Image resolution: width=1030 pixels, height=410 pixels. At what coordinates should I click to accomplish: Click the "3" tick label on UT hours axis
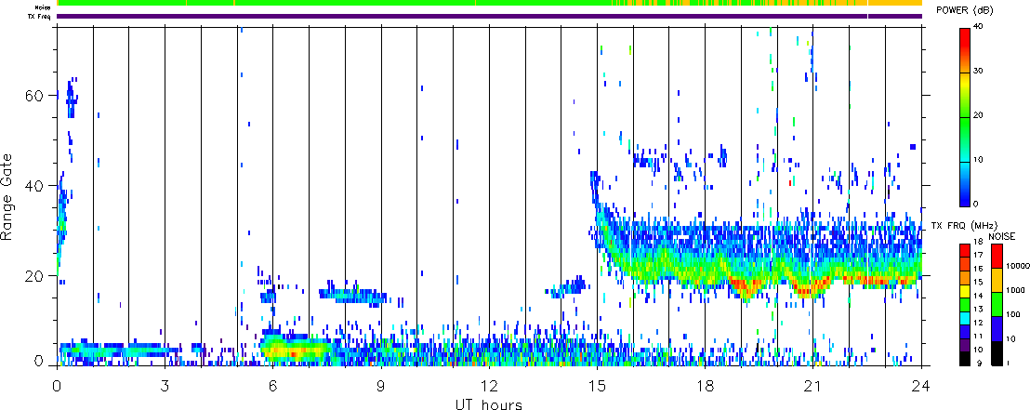click(x=165, y=385)
